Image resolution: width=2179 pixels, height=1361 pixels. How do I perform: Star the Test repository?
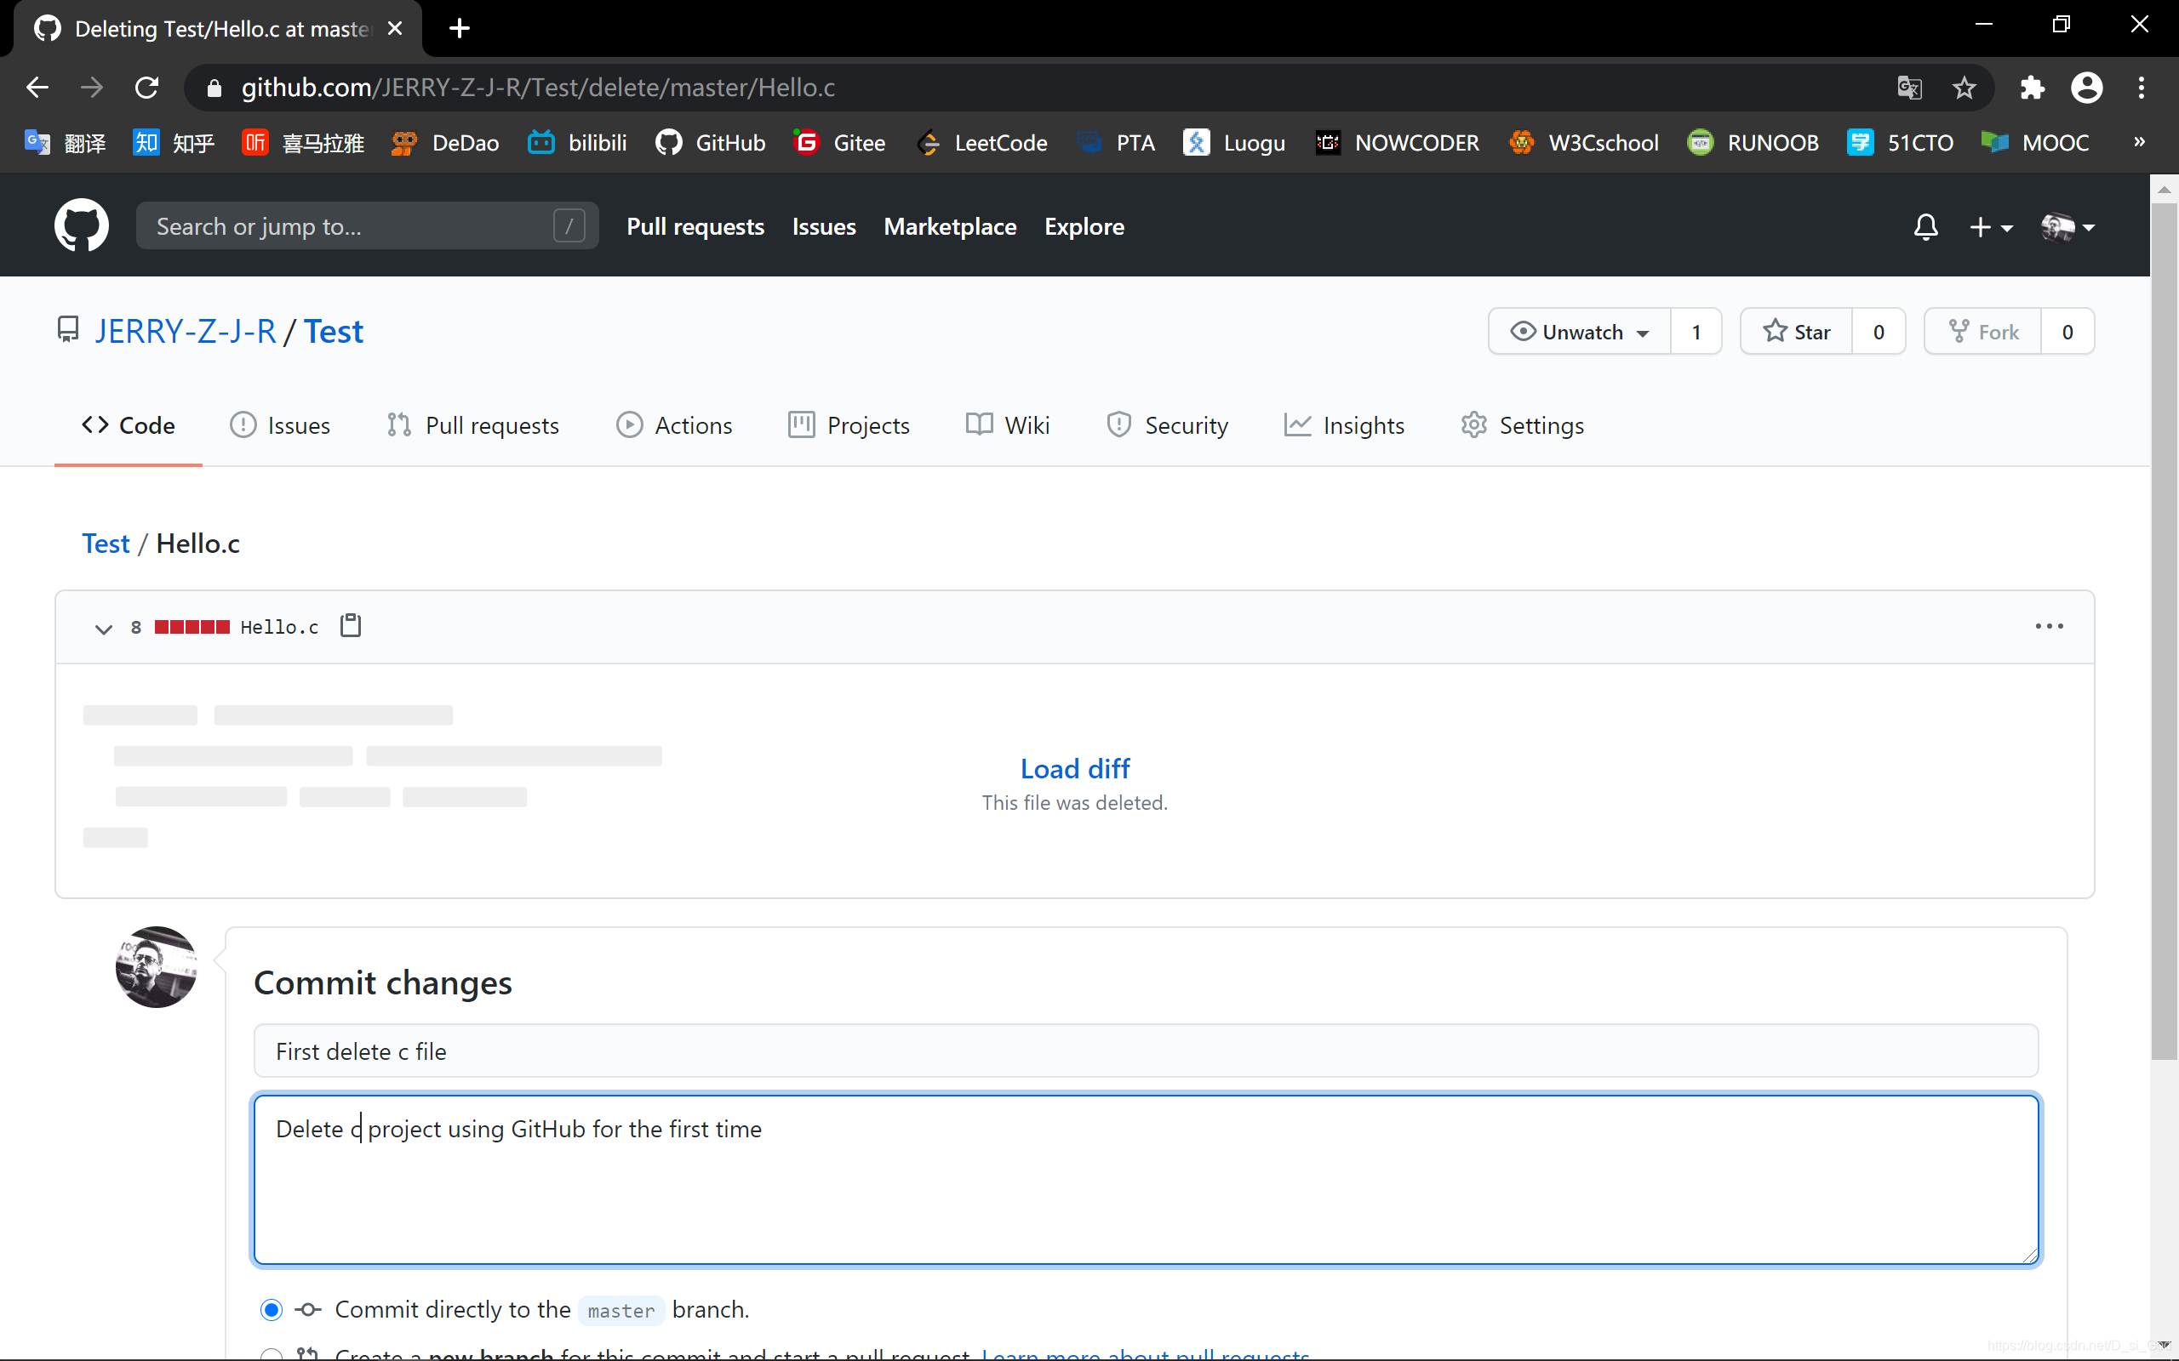point(1796,331)
